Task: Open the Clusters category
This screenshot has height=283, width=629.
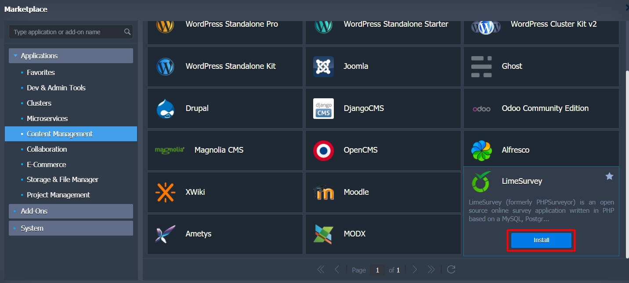Action: point(39,103)
